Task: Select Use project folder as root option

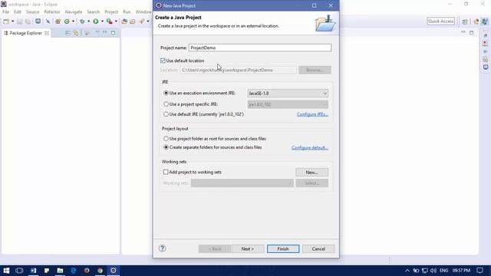Action: pos(166,138)
